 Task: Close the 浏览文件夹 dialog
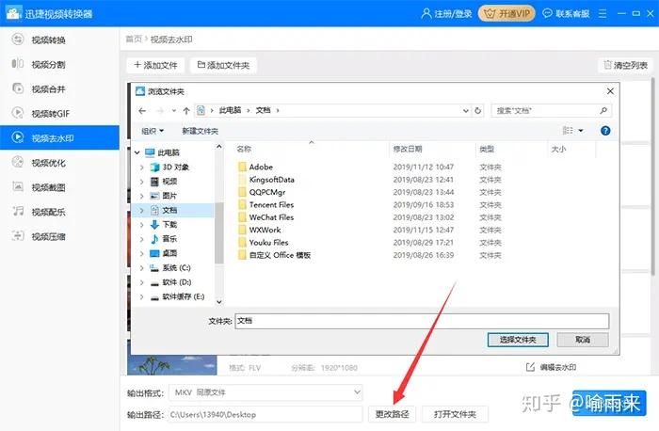(610, 91)
